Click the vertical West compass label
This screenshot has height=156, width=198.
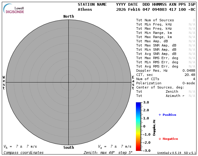4,82
